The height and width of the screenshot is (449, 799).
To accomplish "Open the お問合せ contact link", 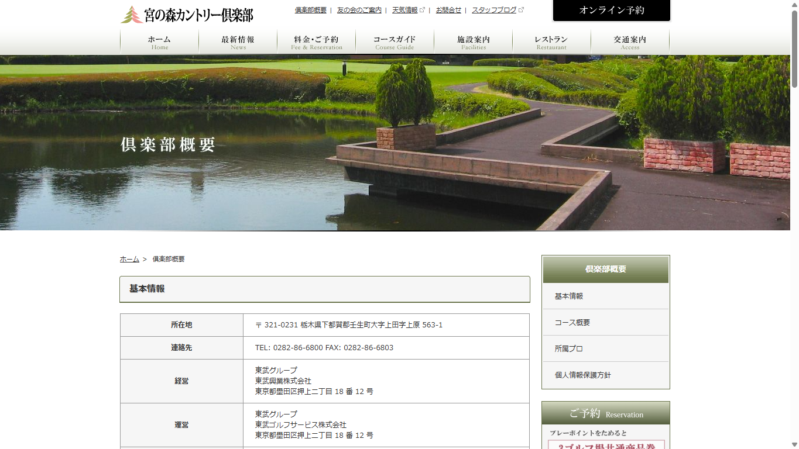I will pyautogui.click(x=448, y=10).
